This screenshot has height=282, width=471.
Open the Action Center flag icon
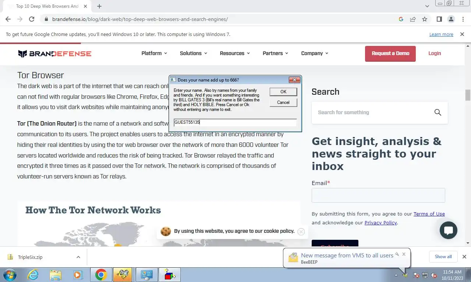tap(416, 275)
